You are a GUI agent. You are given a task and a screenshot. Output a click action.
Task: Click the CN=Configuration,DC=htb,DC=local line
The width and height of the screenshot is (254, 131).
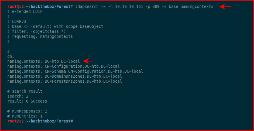pyautogui.click(x=63, y=66)
